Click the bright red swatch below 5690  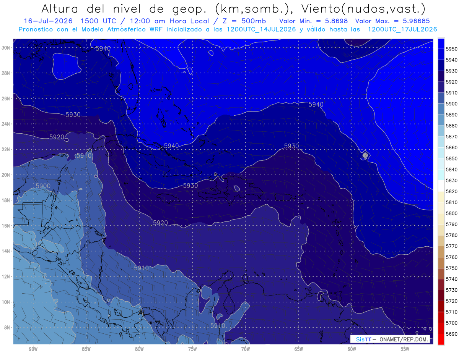441,339
